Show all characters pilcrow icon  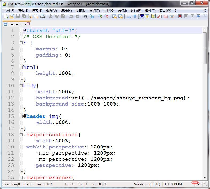coord(135,16)
